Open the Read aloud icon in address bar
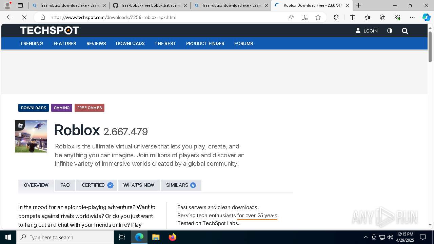The image size is (434, 244). pos(291,17)
